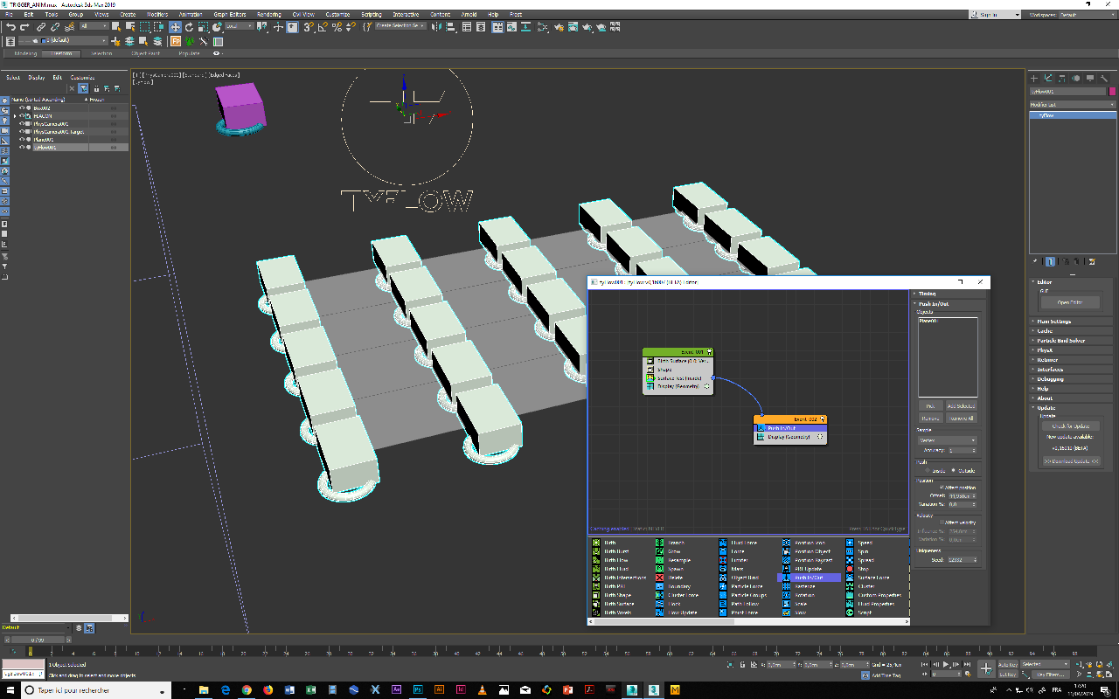Screen dimensions: 1119x699
Task: Select the Object Bind operator
Action: [738, 578]
